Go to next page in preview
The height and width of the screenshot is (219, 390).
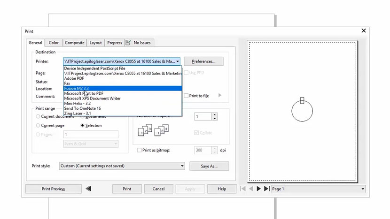coord(258,189)
